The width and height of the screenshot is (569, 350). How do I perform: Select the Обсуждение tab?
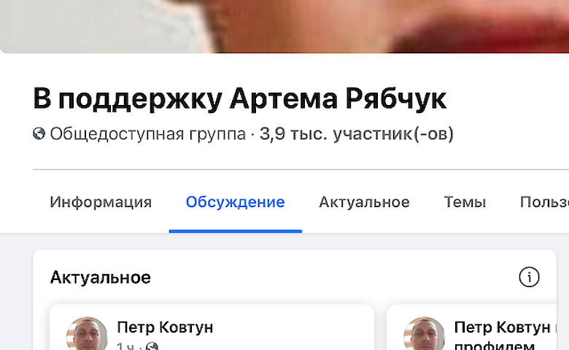point(236,202)
